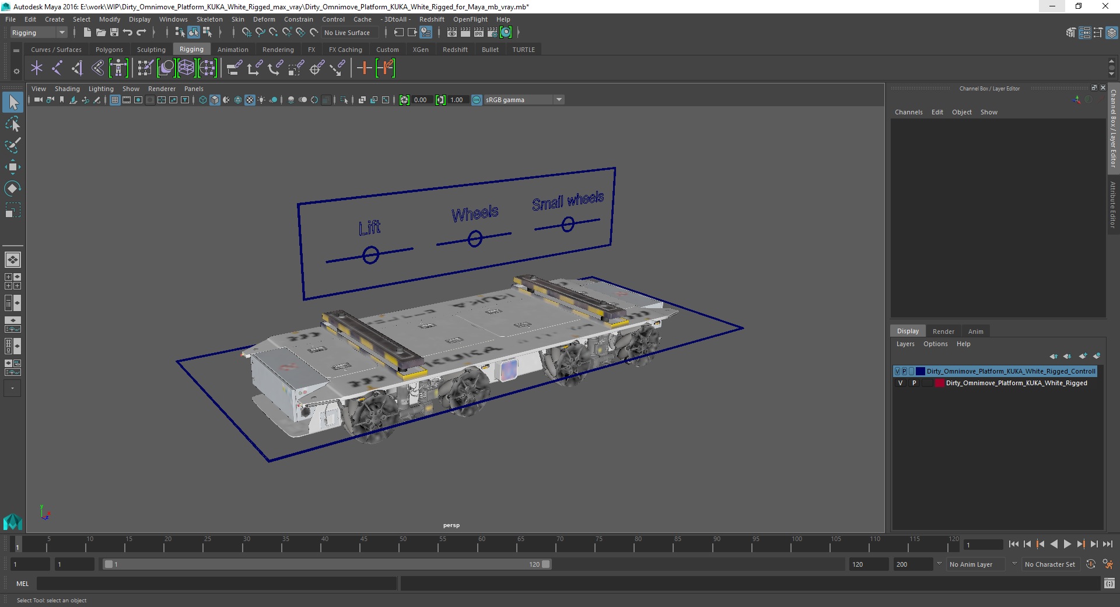The height and width of the screenshot is (607, 1120).
Task: Click the Snap to Curves magnet icon
Action: 260,33
